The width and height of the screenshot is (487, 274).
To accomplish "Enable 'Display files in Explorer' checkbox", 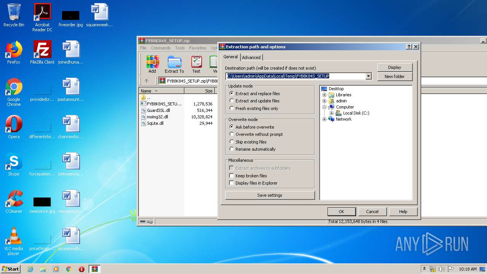I will click(x=231, y=183).
